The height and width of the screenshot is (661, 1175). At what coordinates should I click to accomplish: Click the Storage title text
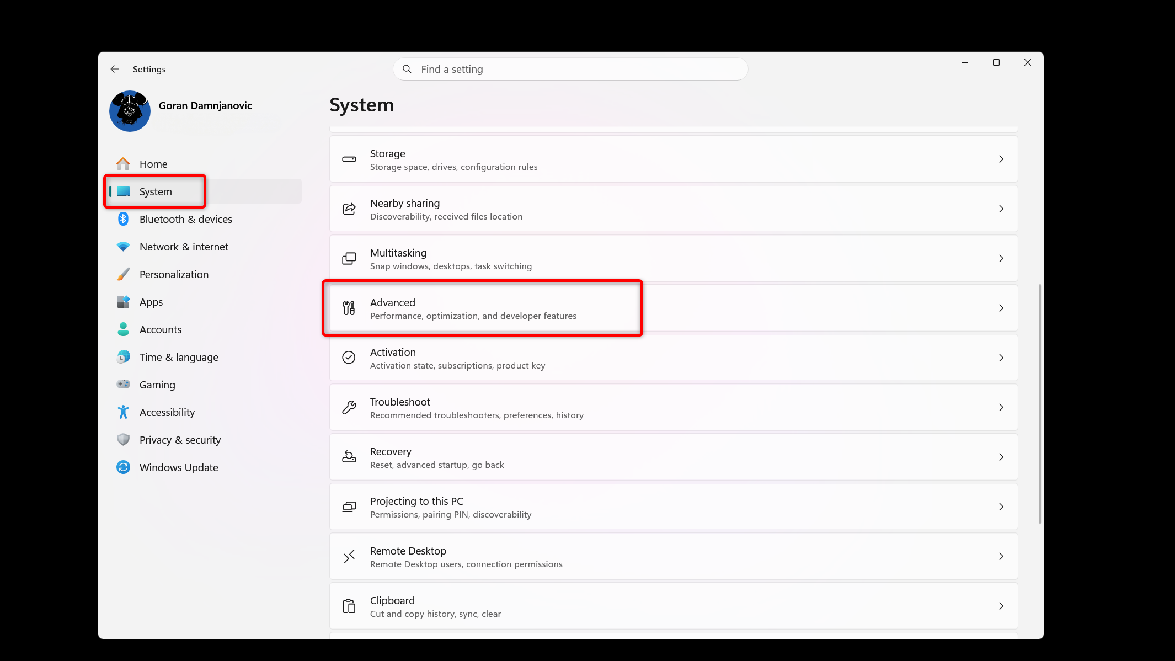coord(387,153)
